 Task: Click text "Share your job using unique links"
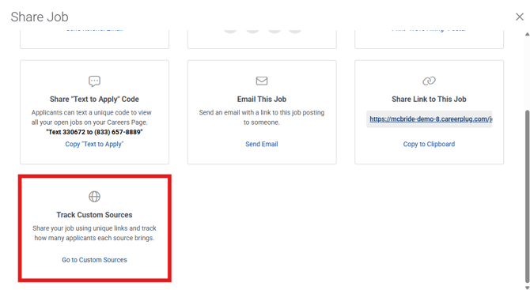coord(79,228)
